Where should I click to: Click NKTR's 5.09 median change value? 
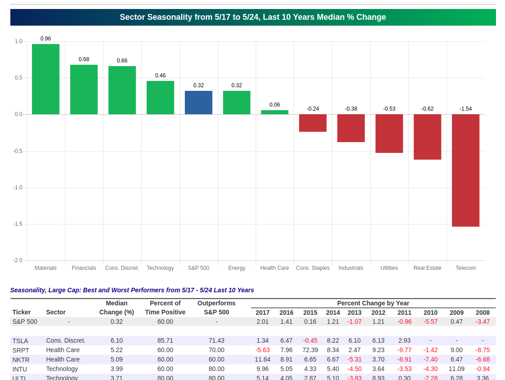tap(116, 359)
